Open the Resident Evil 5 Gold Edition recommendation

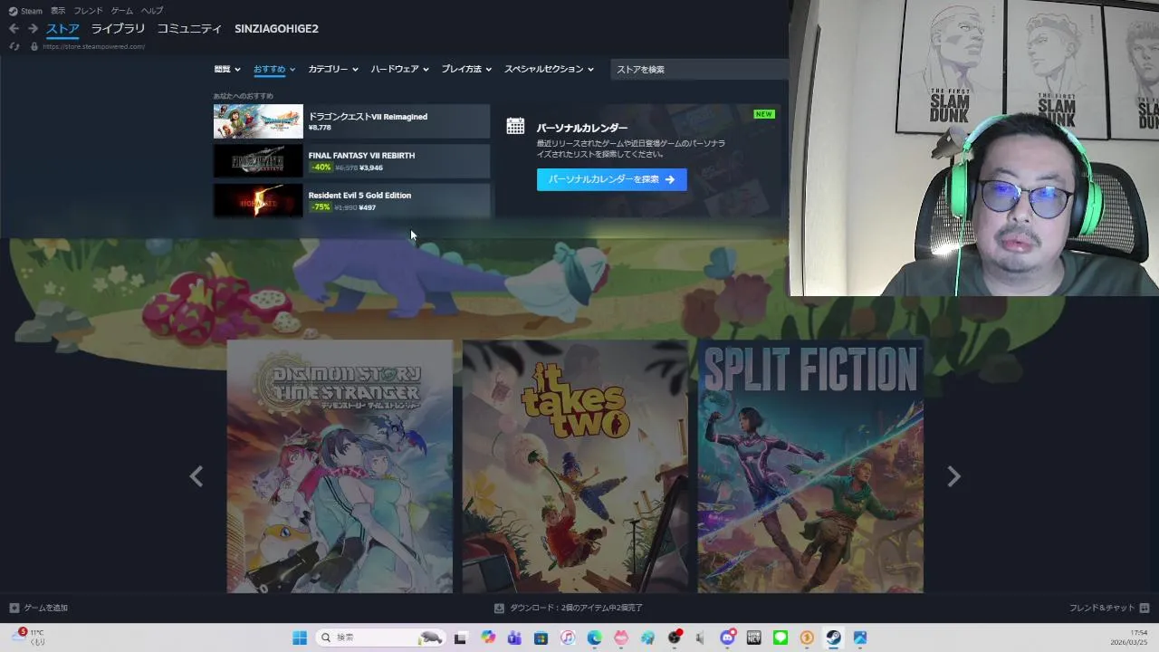tap(351, 200)
